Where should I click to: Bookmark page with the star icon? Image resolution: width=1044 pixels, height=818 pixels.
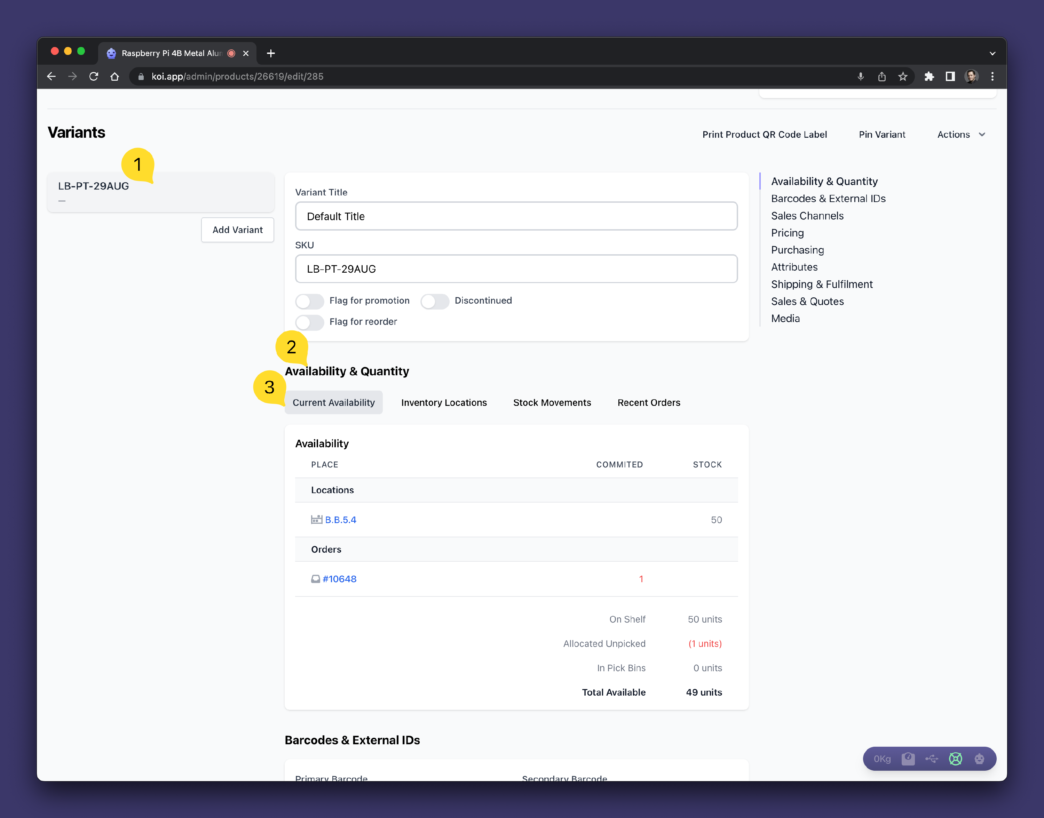point(903,77)
